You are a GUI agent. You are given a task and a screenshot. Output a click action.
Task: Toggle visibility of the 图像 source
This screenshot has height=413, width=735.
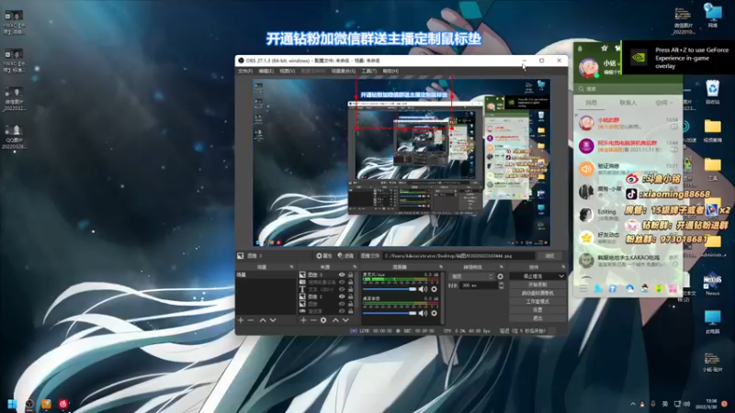coord(342,304)
